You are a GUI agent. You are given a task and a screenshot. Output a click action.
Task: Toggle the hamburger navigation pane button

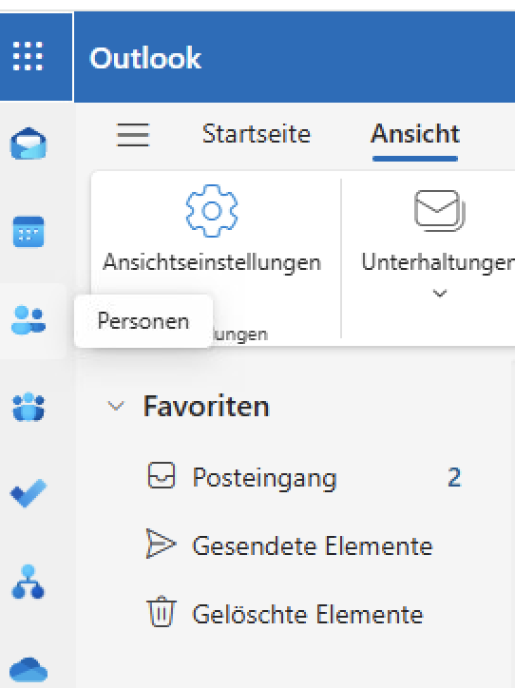tap(133, 134)
